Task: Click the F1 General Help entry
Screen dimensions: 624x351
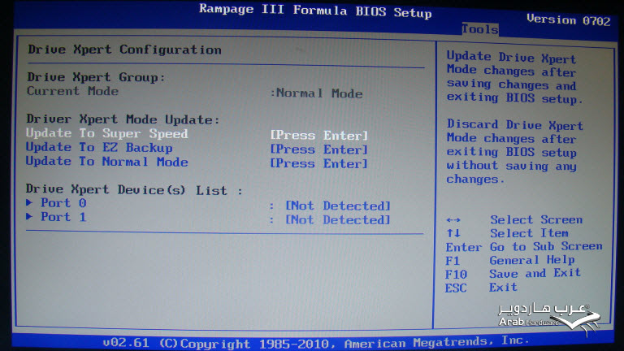Action: coord(509,261)
